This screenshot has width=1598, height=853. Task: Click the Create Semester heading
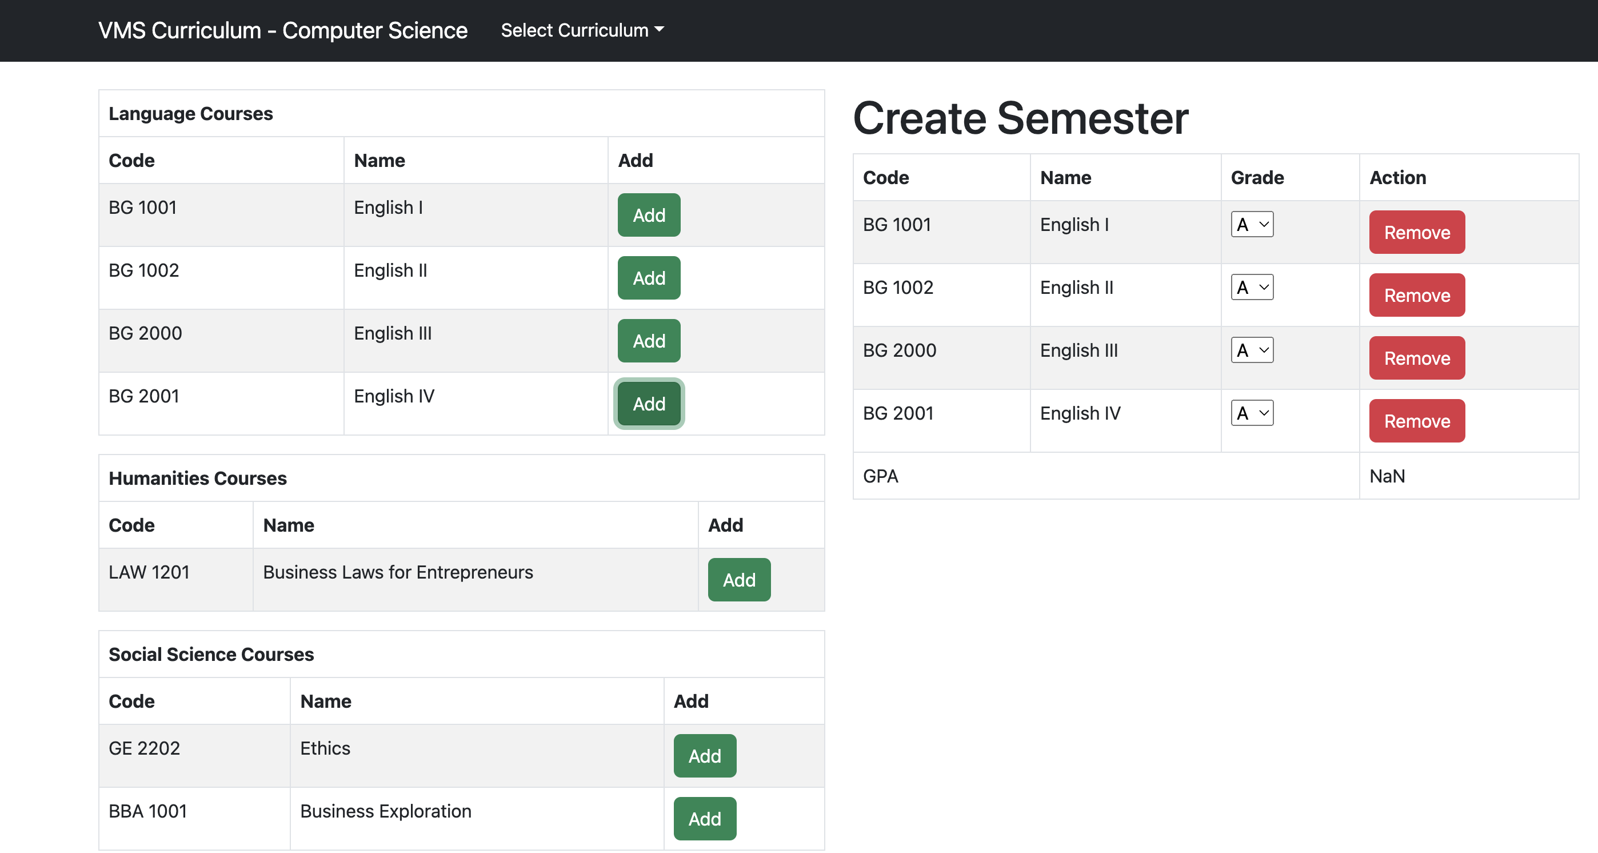tap(1020, 117)
